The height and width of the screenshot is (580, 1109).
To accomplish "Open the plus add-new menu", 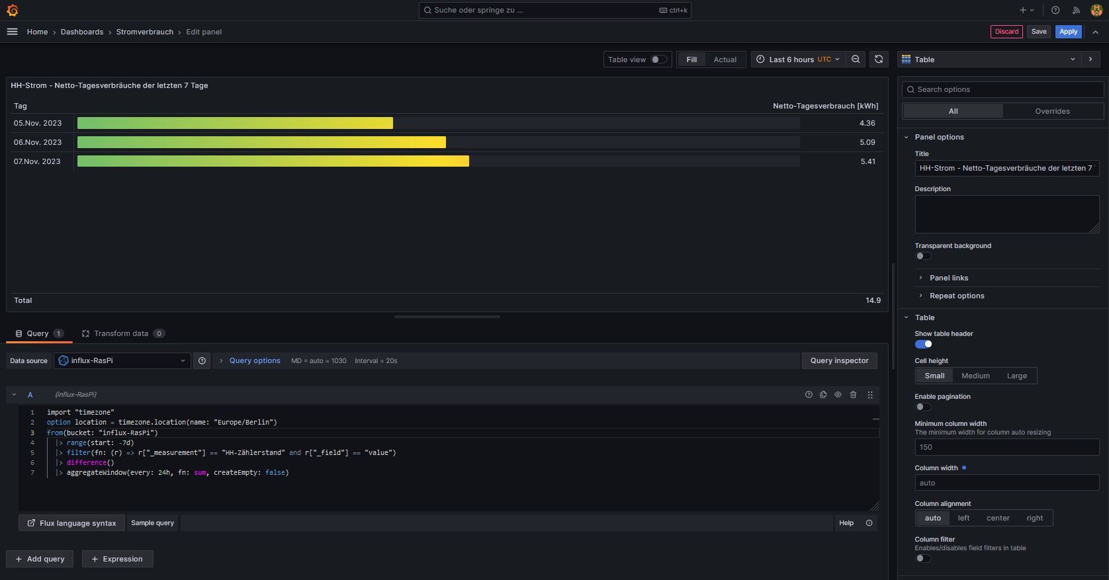I will pyautogui.click(x=1026, y=10).
